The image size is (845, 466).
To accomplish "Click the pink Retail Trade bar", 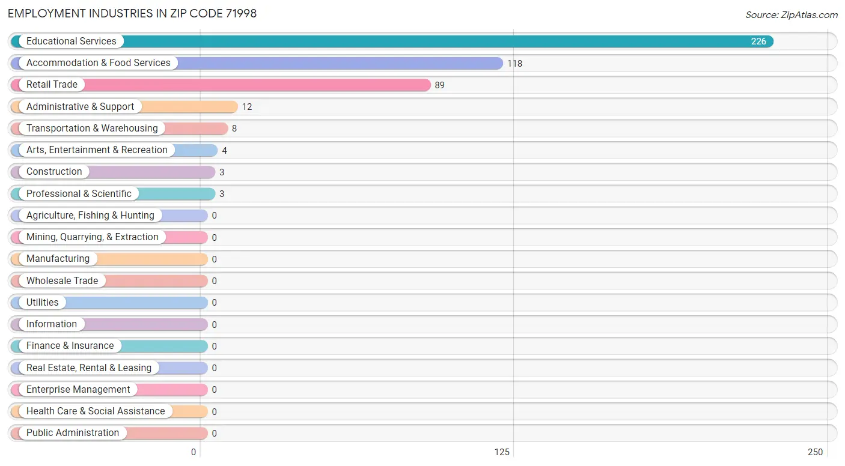I will tap(221, 85).
